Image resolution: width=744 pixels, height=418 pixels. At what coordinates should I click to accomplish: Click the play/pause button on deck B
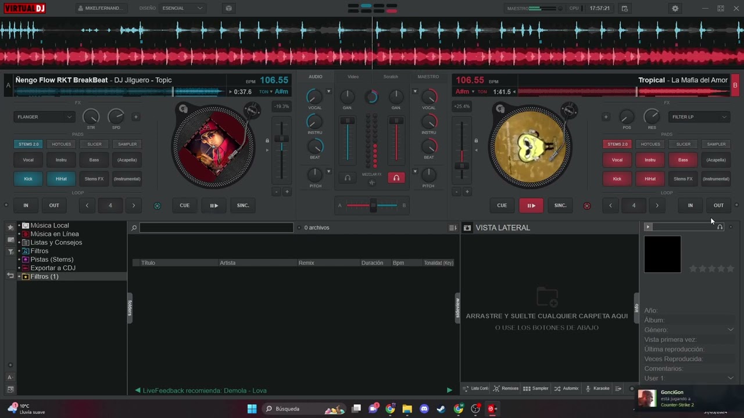click(531, 206)
